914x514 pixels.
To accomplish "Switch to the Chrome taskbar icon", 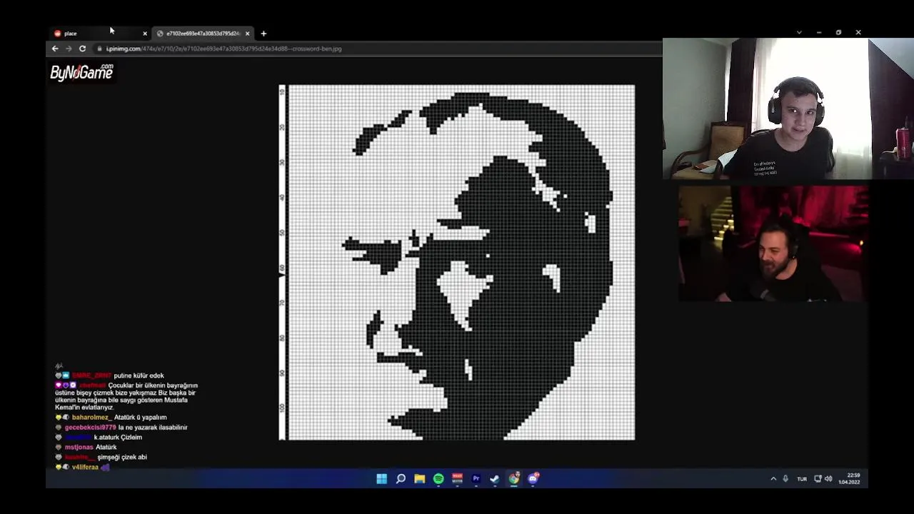I will [513, 479].
